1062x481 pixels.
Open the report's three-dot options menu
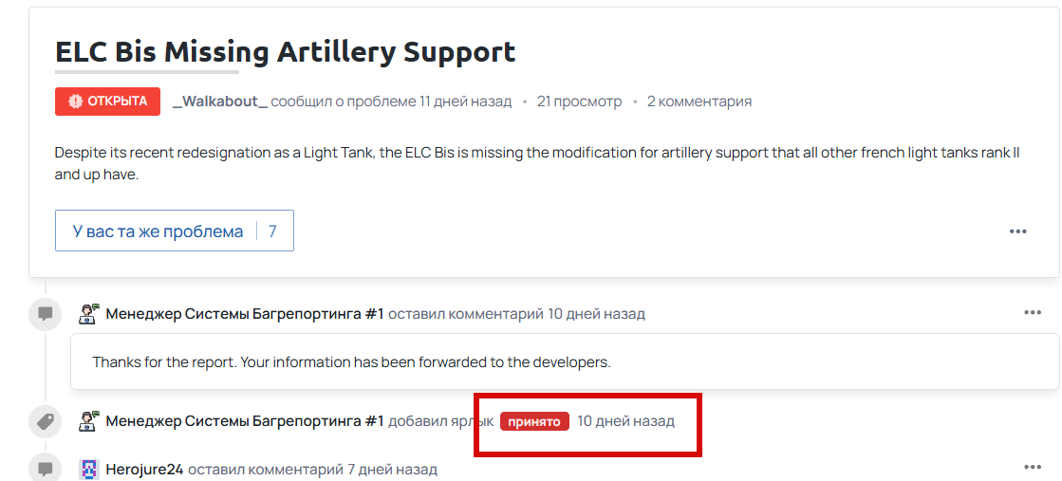1018,231
